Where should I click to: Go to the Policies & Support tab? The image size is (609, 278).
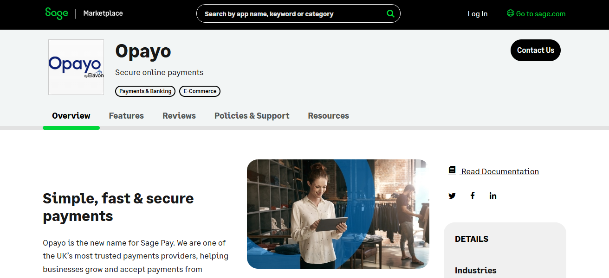point(252,116)
